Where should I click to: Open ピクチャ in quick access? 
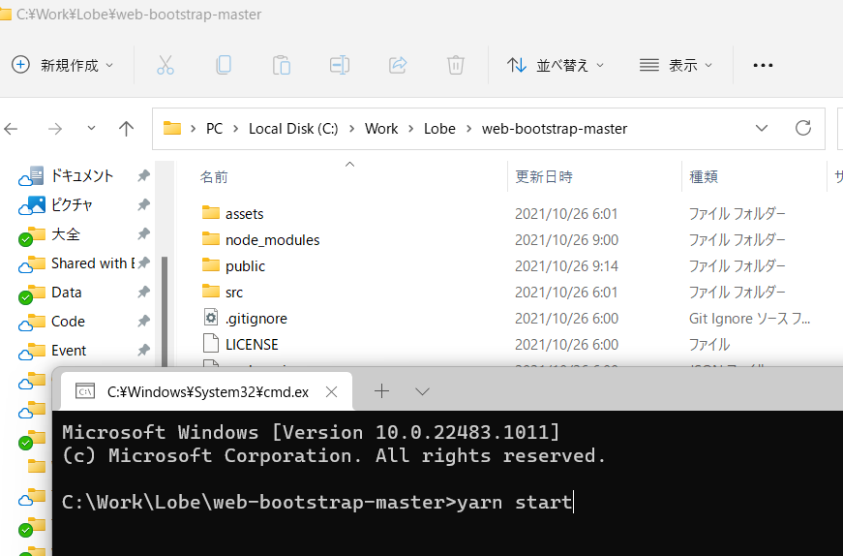(72, 204)
